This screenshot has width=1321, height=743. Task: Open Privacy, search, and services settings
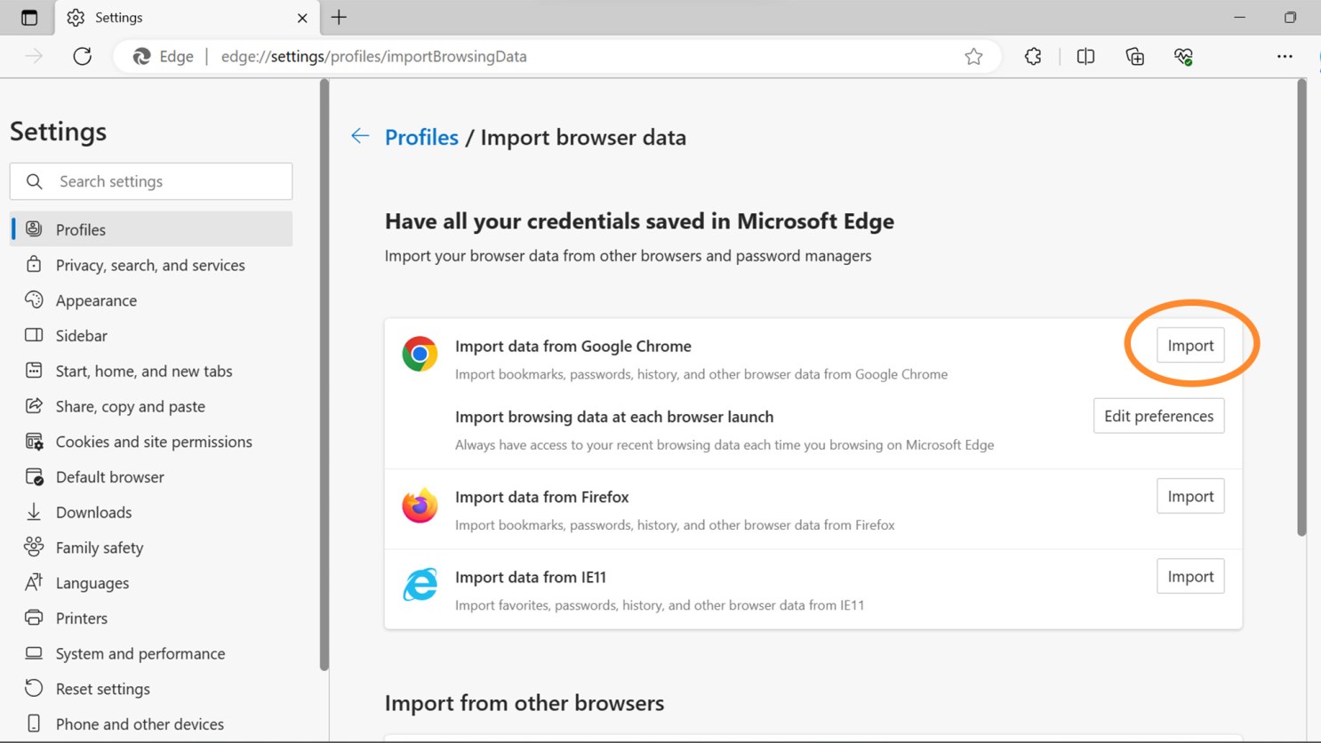[149, 264]
